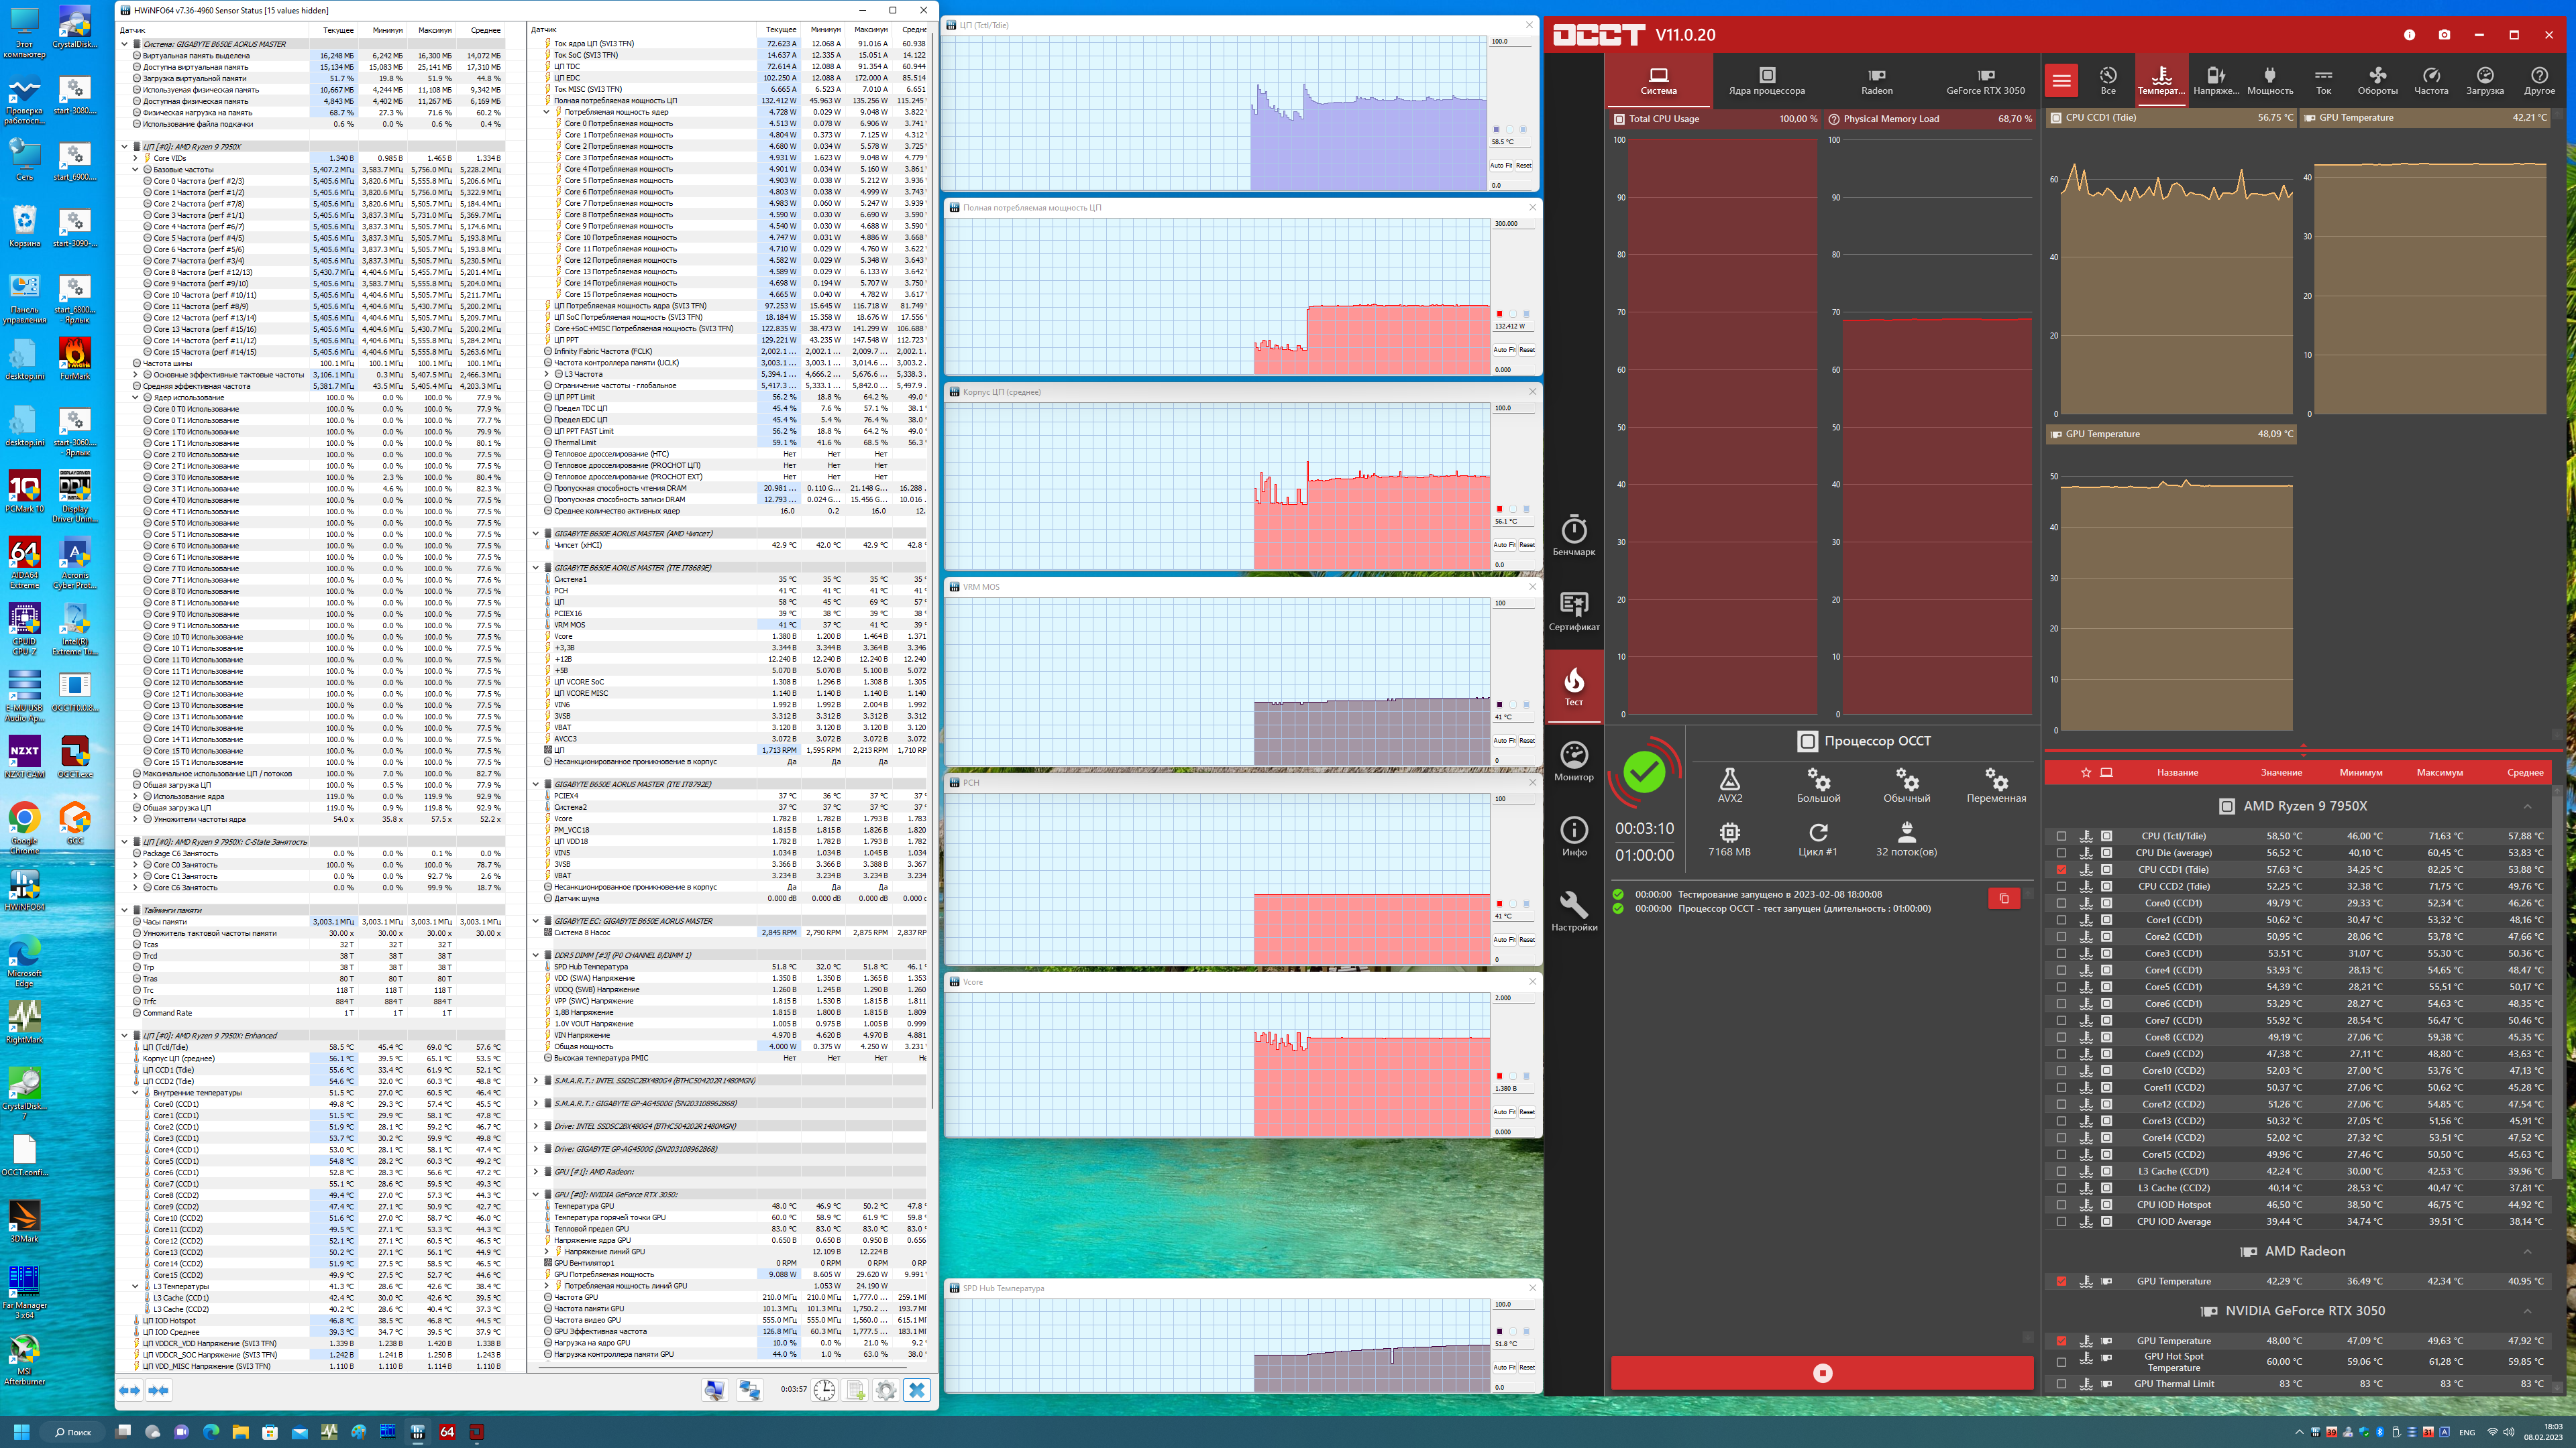Switch to GeForce RTX 3050 tab
The image size is (2576, 1448).
click(1985, 80)
